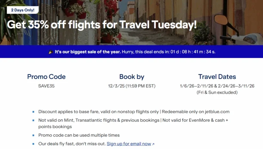Open the "Sign up for email now" link

129,144
